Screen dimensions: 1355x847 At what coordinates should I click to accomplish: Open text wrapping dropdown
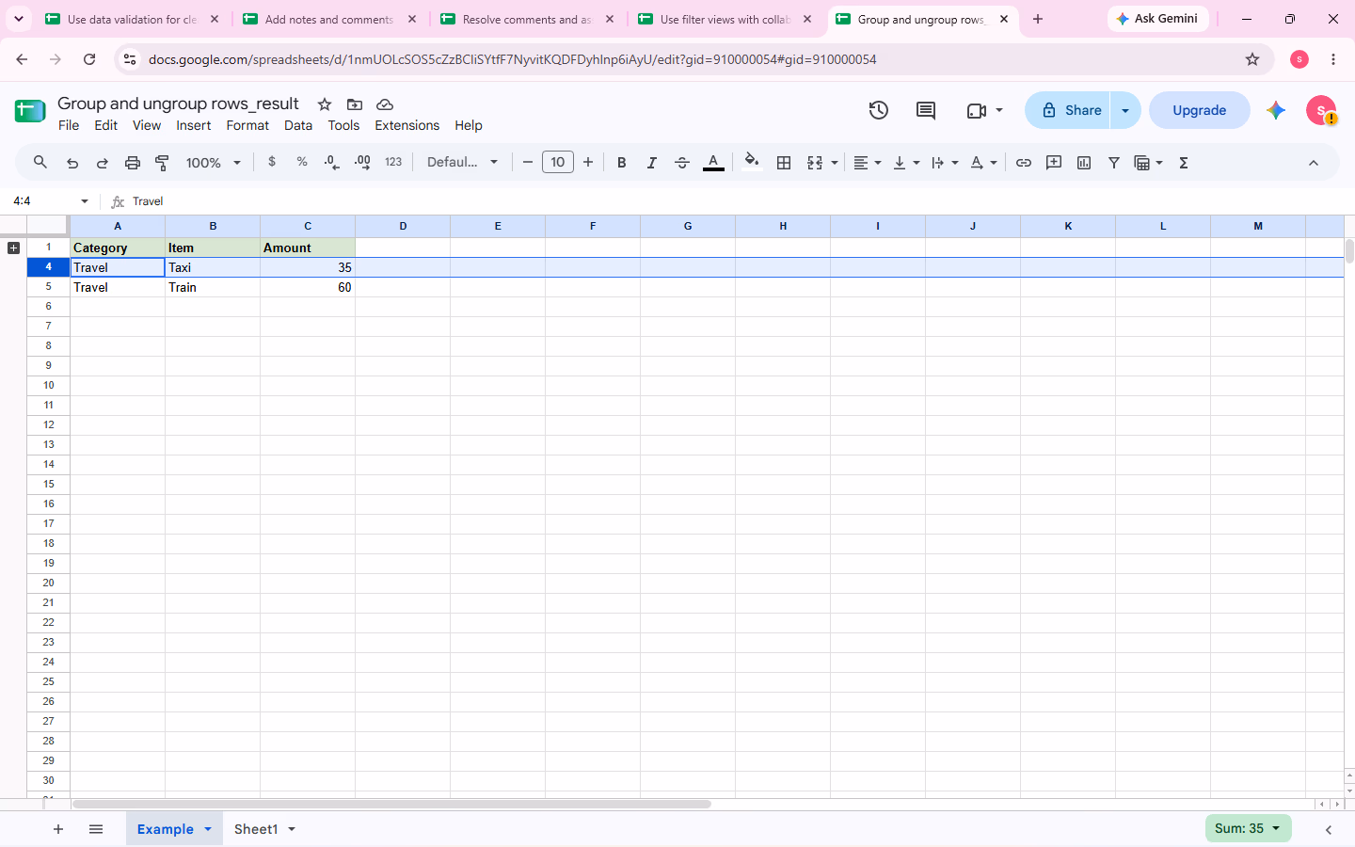(x=945, y=163)
